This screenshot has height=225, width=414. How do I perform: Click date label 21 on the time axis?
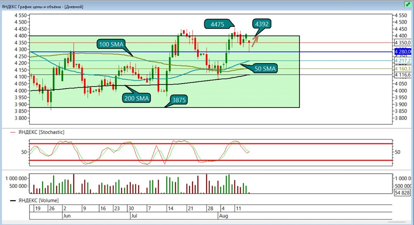pos(190,208)
